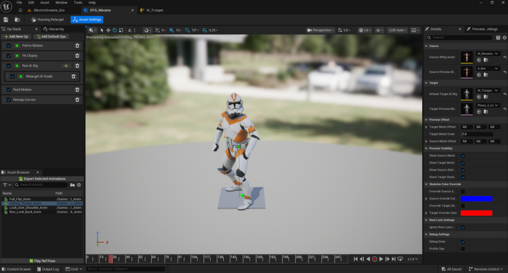Save the current asset icon
The height and width of the screenshot is (273, 508).
pos(6,20)
